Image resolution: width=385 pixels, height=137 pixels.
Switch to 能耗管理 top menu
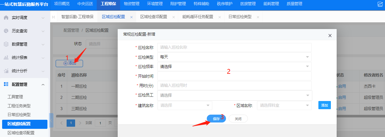point(271,4)
